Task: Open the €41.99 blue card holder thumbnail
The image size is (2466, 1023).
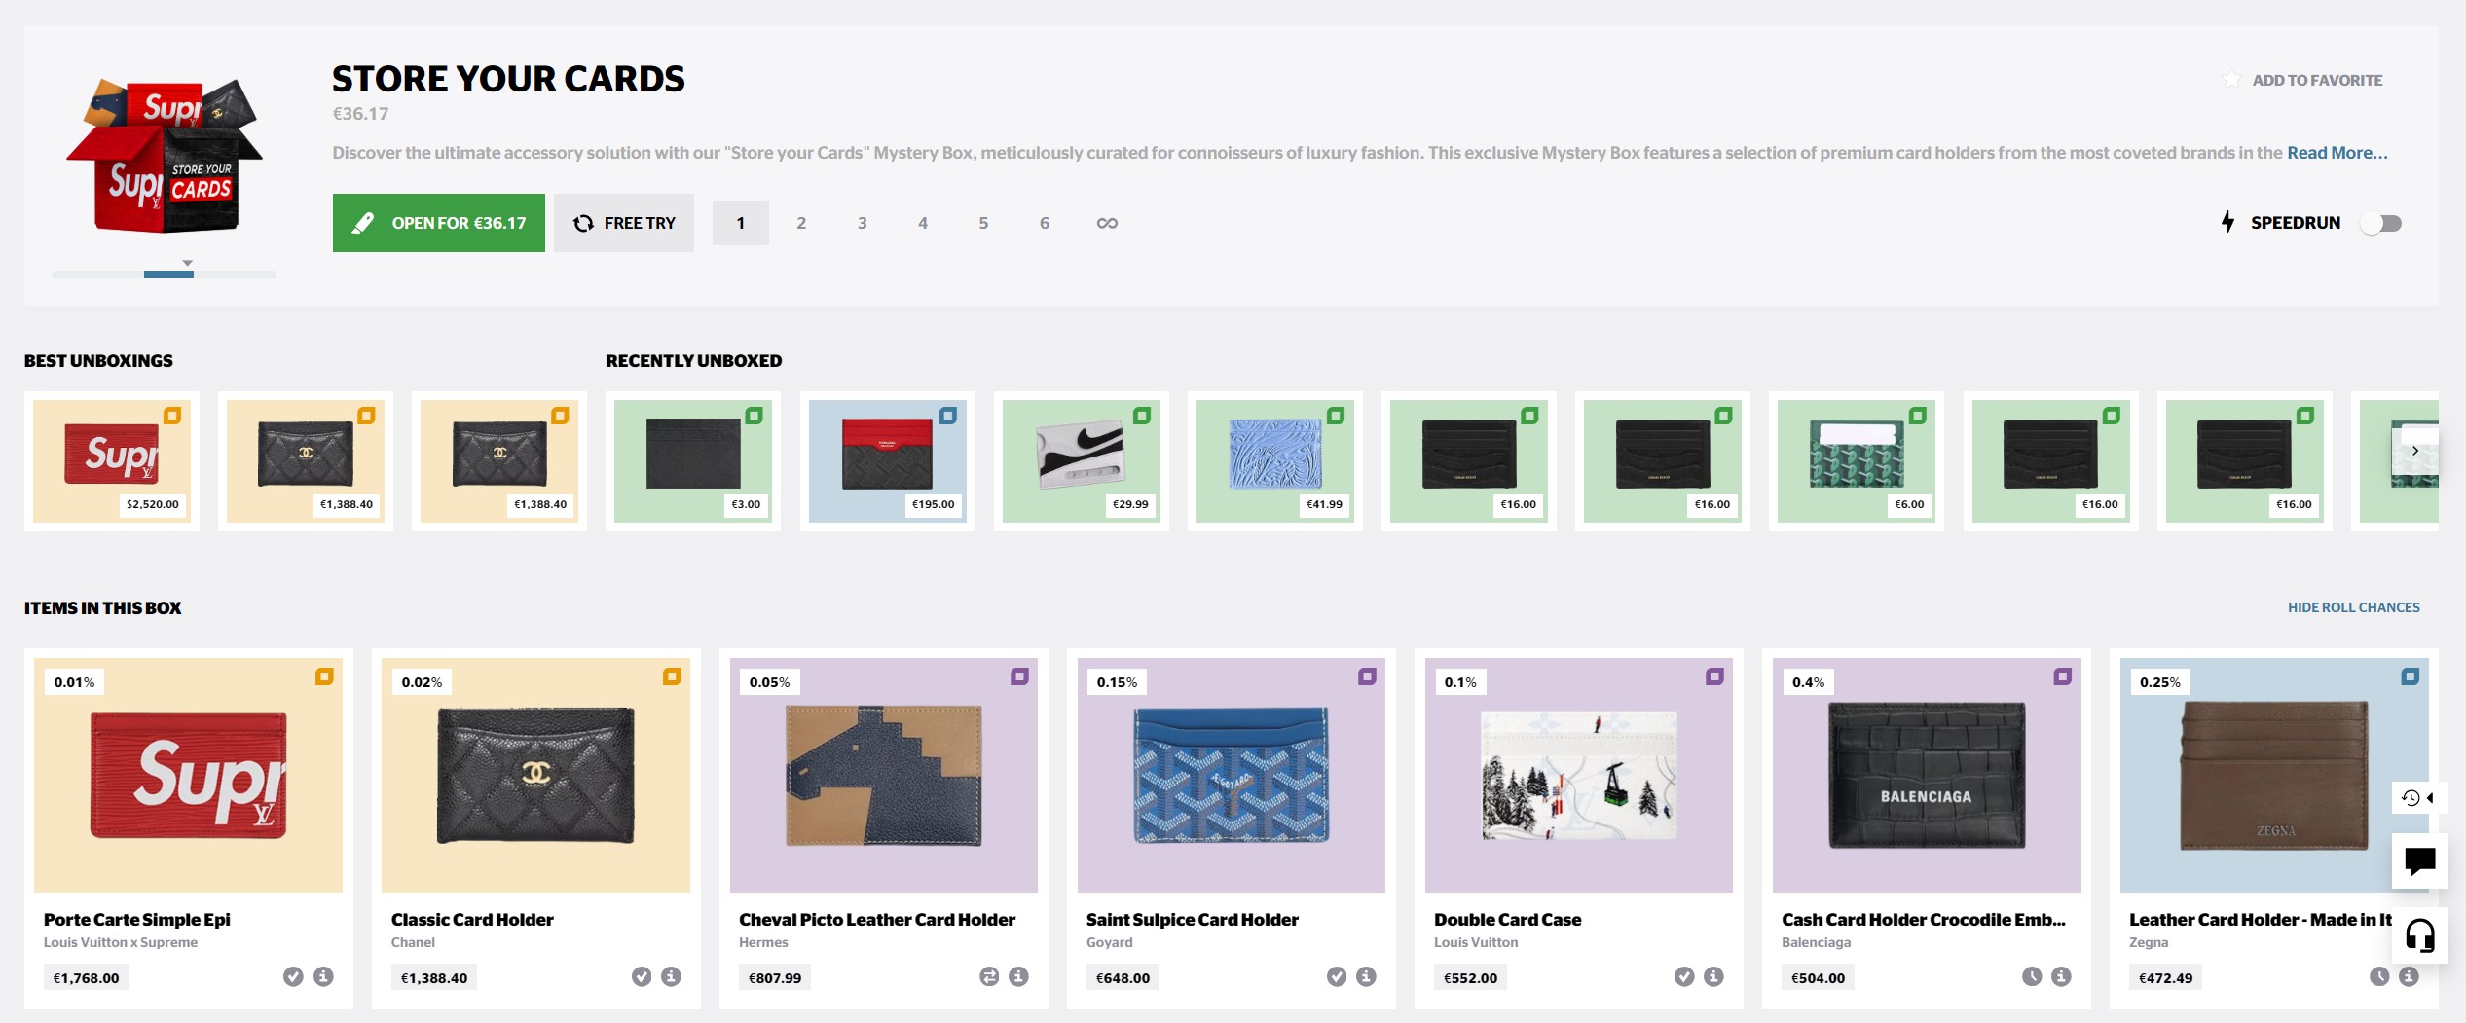Action: click(1275, 460)
